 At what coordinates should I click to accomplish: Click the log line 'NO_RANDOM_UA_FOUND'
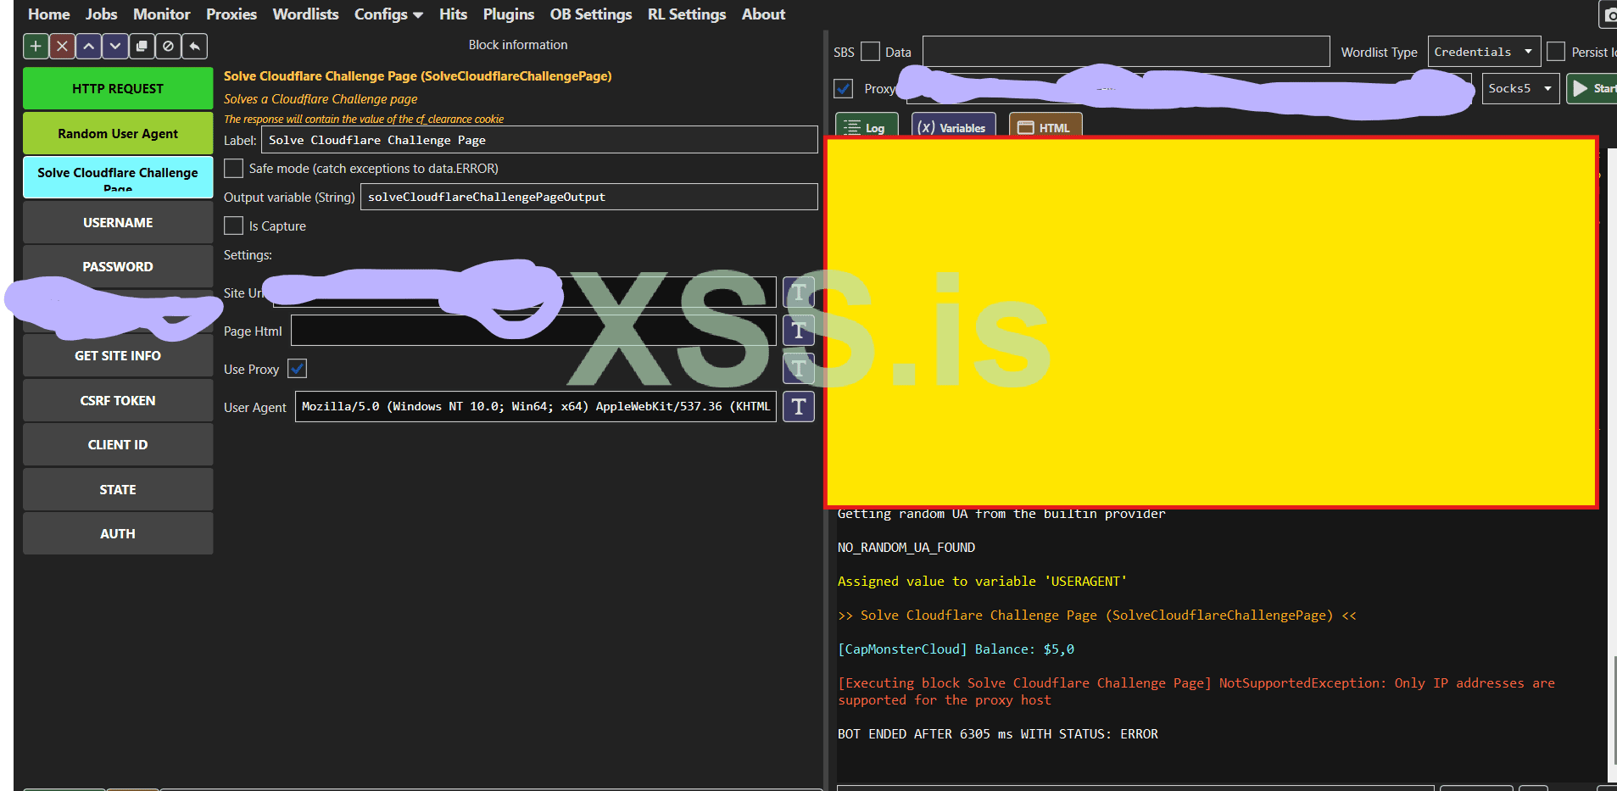906,548
